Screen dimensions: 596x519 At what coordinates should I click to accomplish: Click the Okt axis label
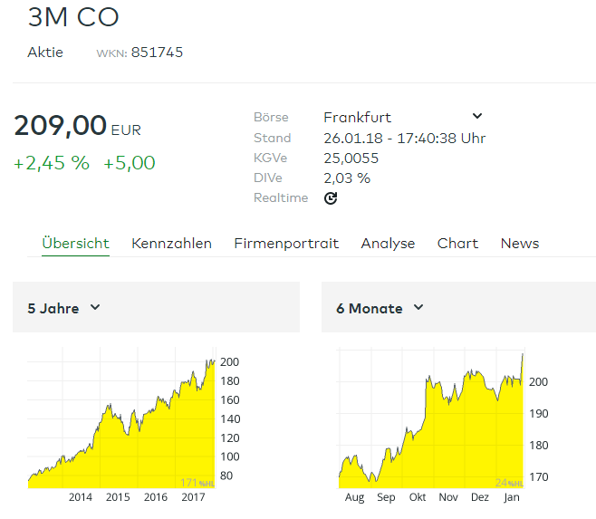[x=418, y=497]
